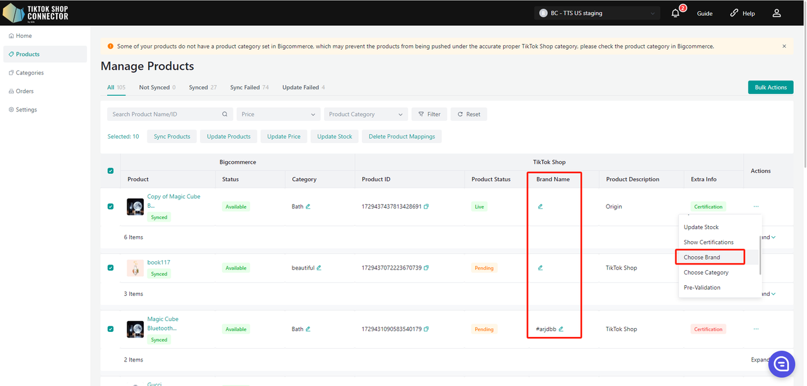The height and width of the screenshot is (386, 807).
Task: Open Orders in the sidebar
Action: click(x=45, y=91)
